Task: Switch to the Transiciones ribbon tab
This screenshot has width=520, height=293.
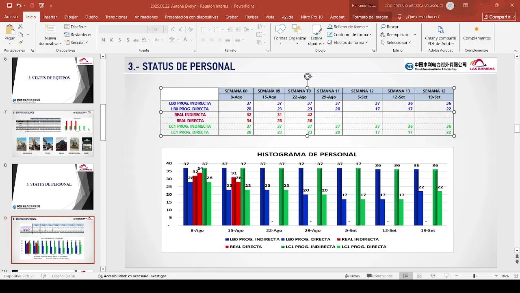Action: click(116, 17)
